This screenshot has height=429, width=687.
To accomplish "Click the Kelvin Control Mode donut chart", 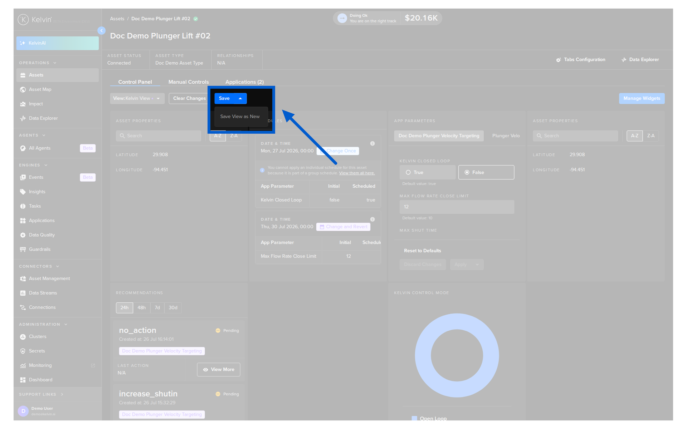I will coord(457,355).
